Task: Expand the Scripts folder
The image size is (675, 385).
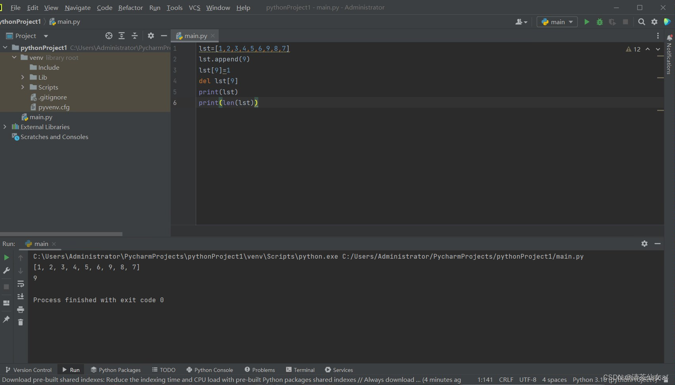Action: click(23, 87)
